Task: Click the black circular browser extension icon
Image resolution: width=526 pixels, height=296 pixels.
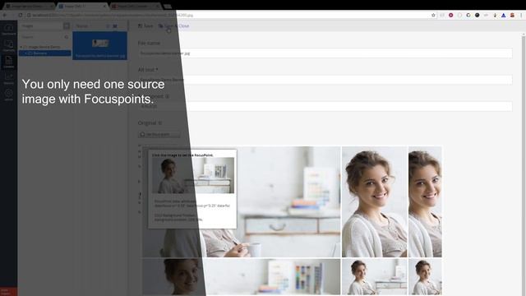Action: (x=477, y=15)
